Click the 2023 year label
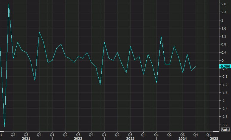This screenshot has width=231, height=140. click(x=130, y=139)
